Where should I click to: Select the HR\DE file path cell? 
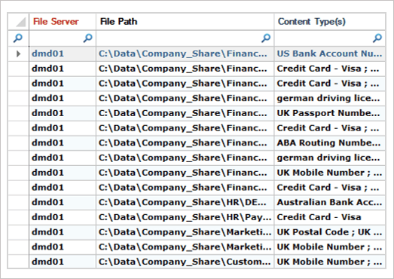(185, 203)
